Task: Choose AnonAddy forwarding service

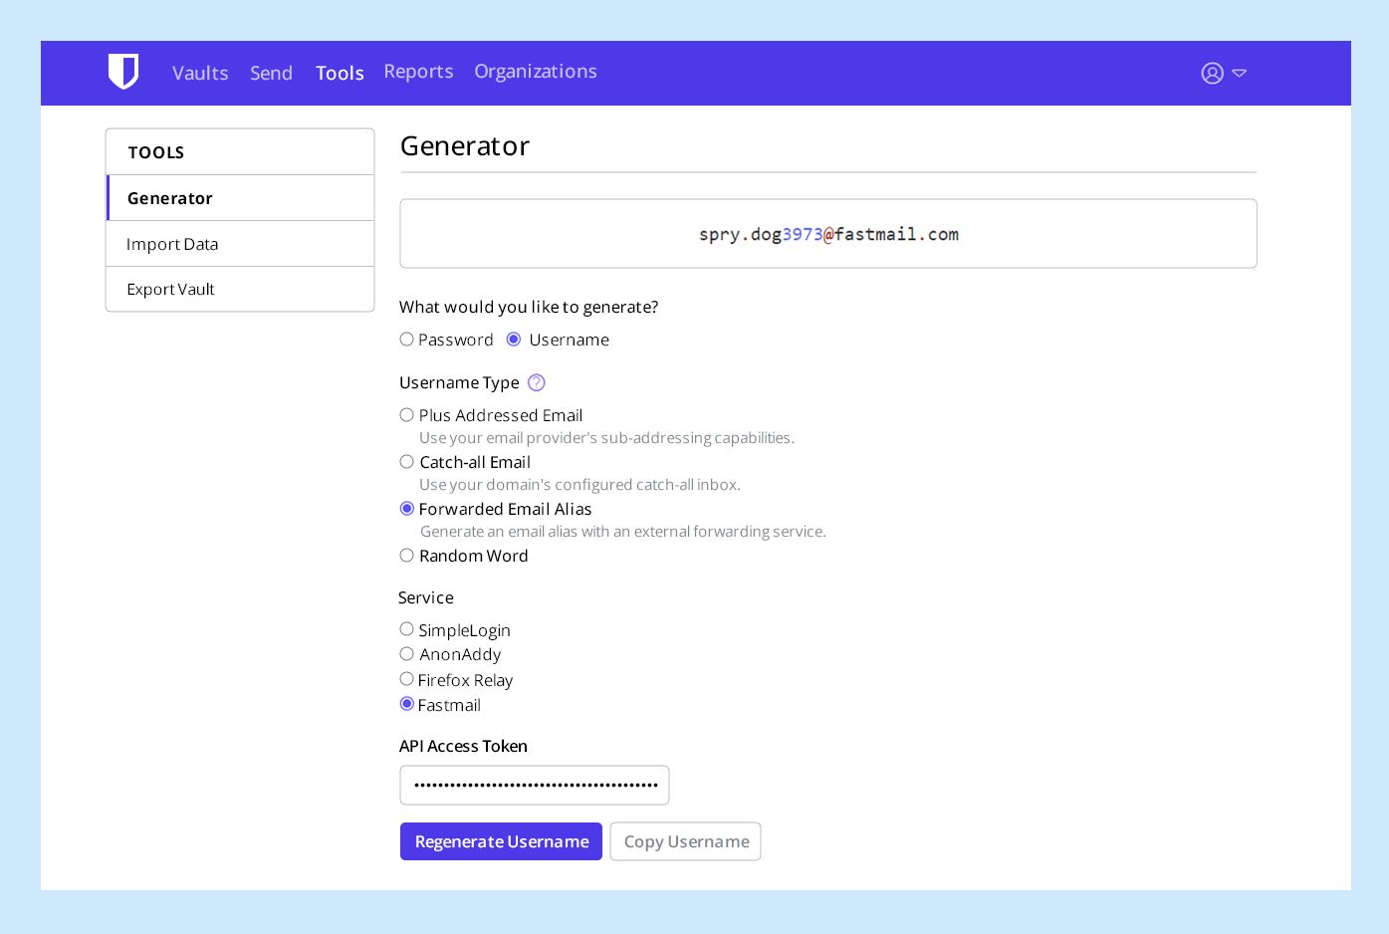Action: coord(407,654)
